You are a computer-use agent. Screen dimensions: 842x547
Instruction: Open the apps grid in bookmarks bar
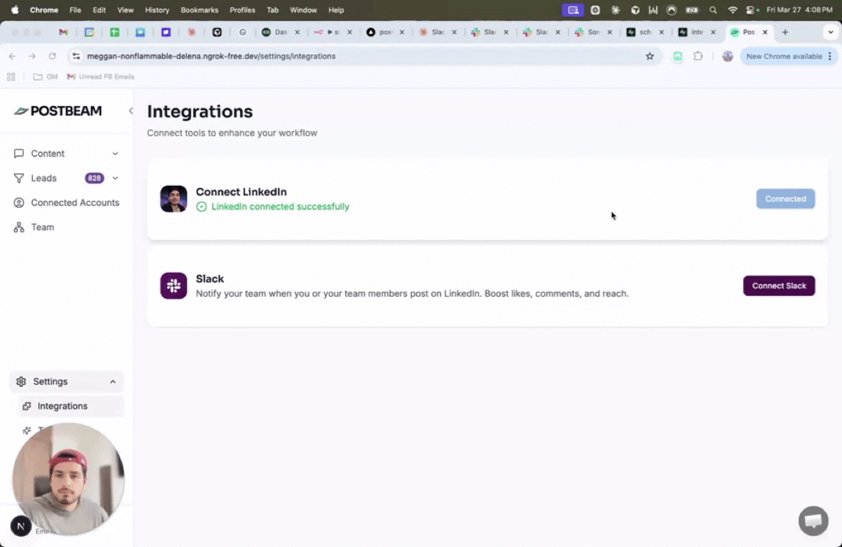point(11,76)
